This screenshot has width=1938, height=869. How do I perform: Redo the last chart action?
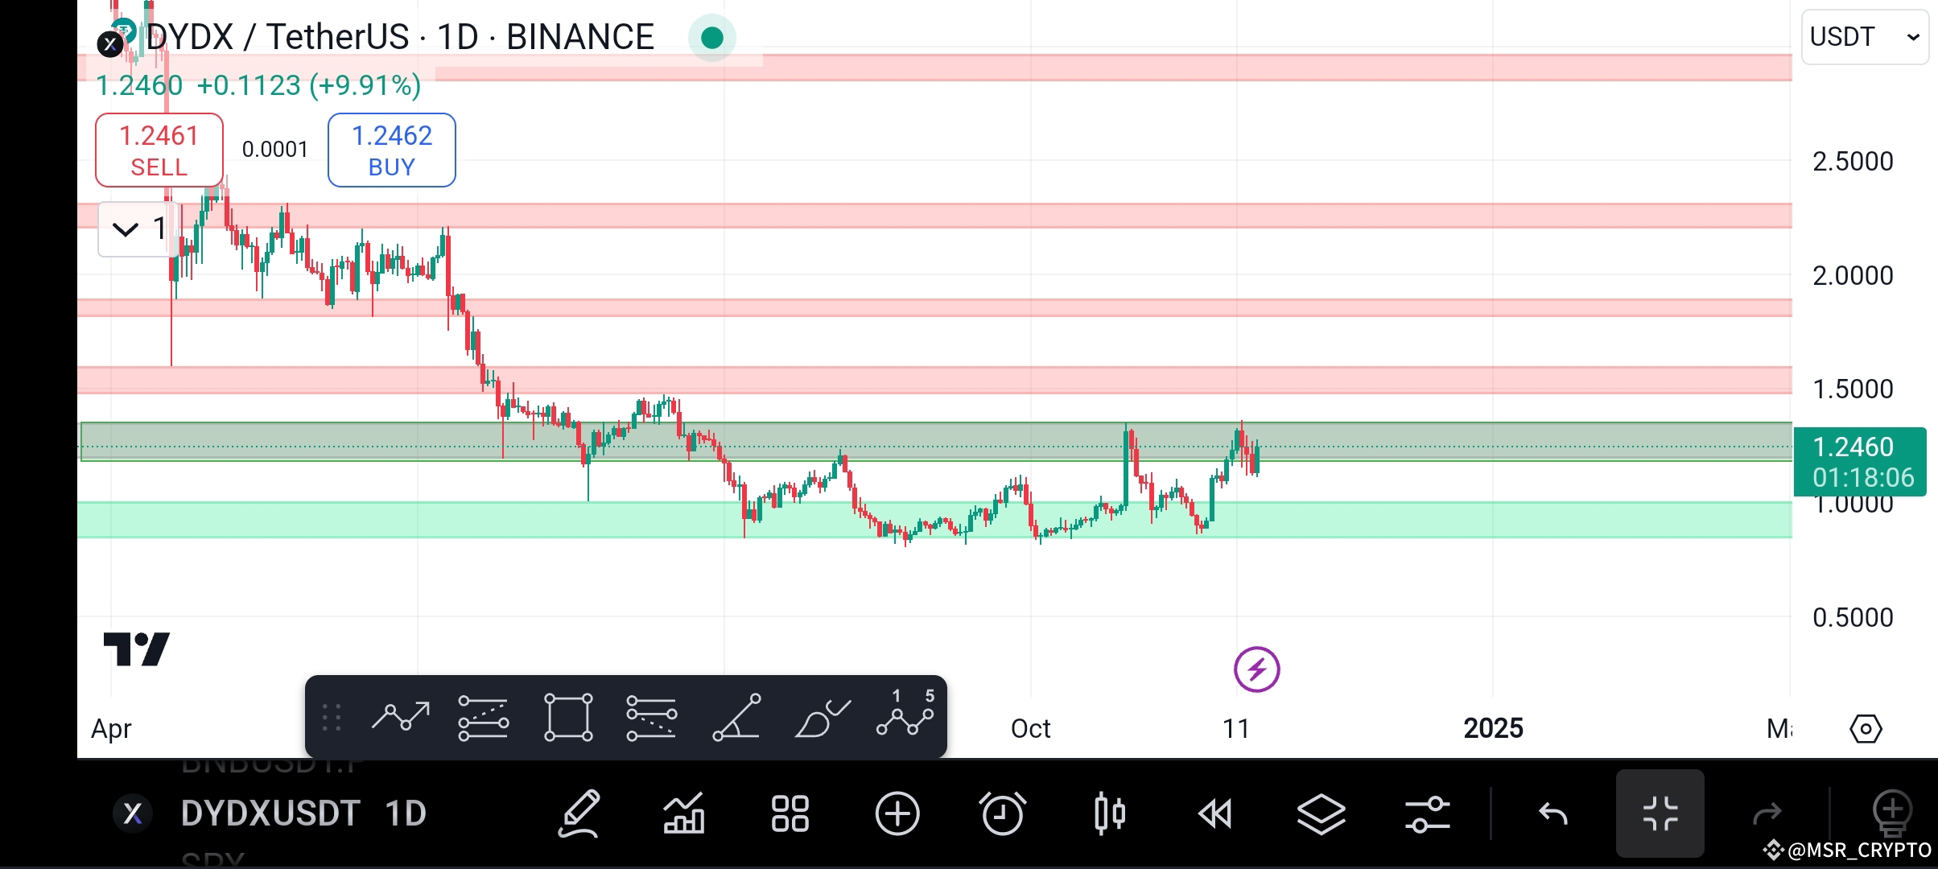pos(1767,813)
